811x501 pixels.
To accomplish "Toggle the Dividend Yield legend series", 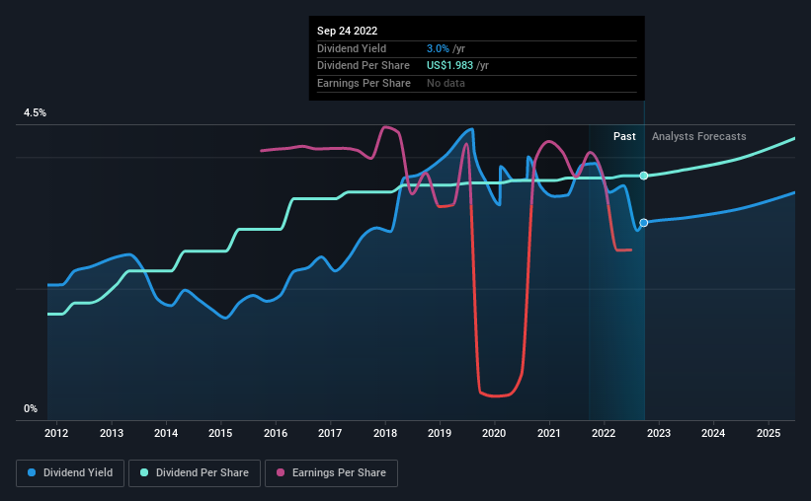I will [x=70, y=473].
